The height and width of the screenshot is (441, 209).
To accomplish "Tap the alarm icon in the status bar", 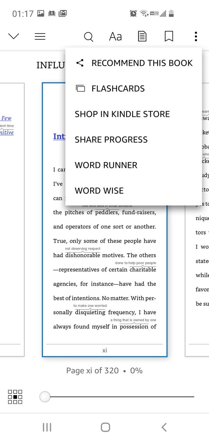I will (133, 14).
